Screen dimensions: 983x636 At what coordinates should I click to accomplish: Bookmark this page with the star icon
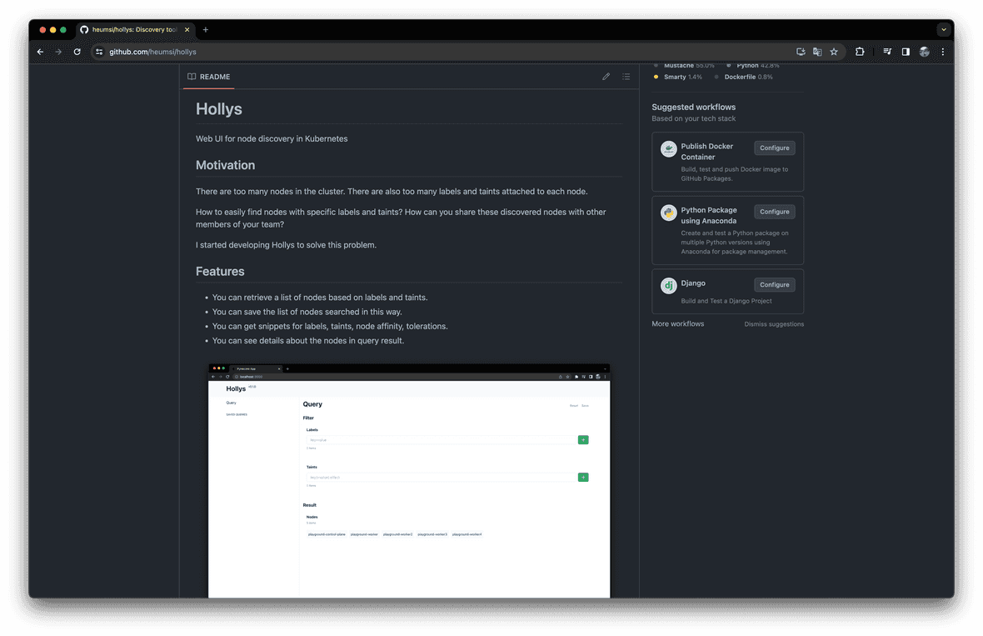click(834, 52)
